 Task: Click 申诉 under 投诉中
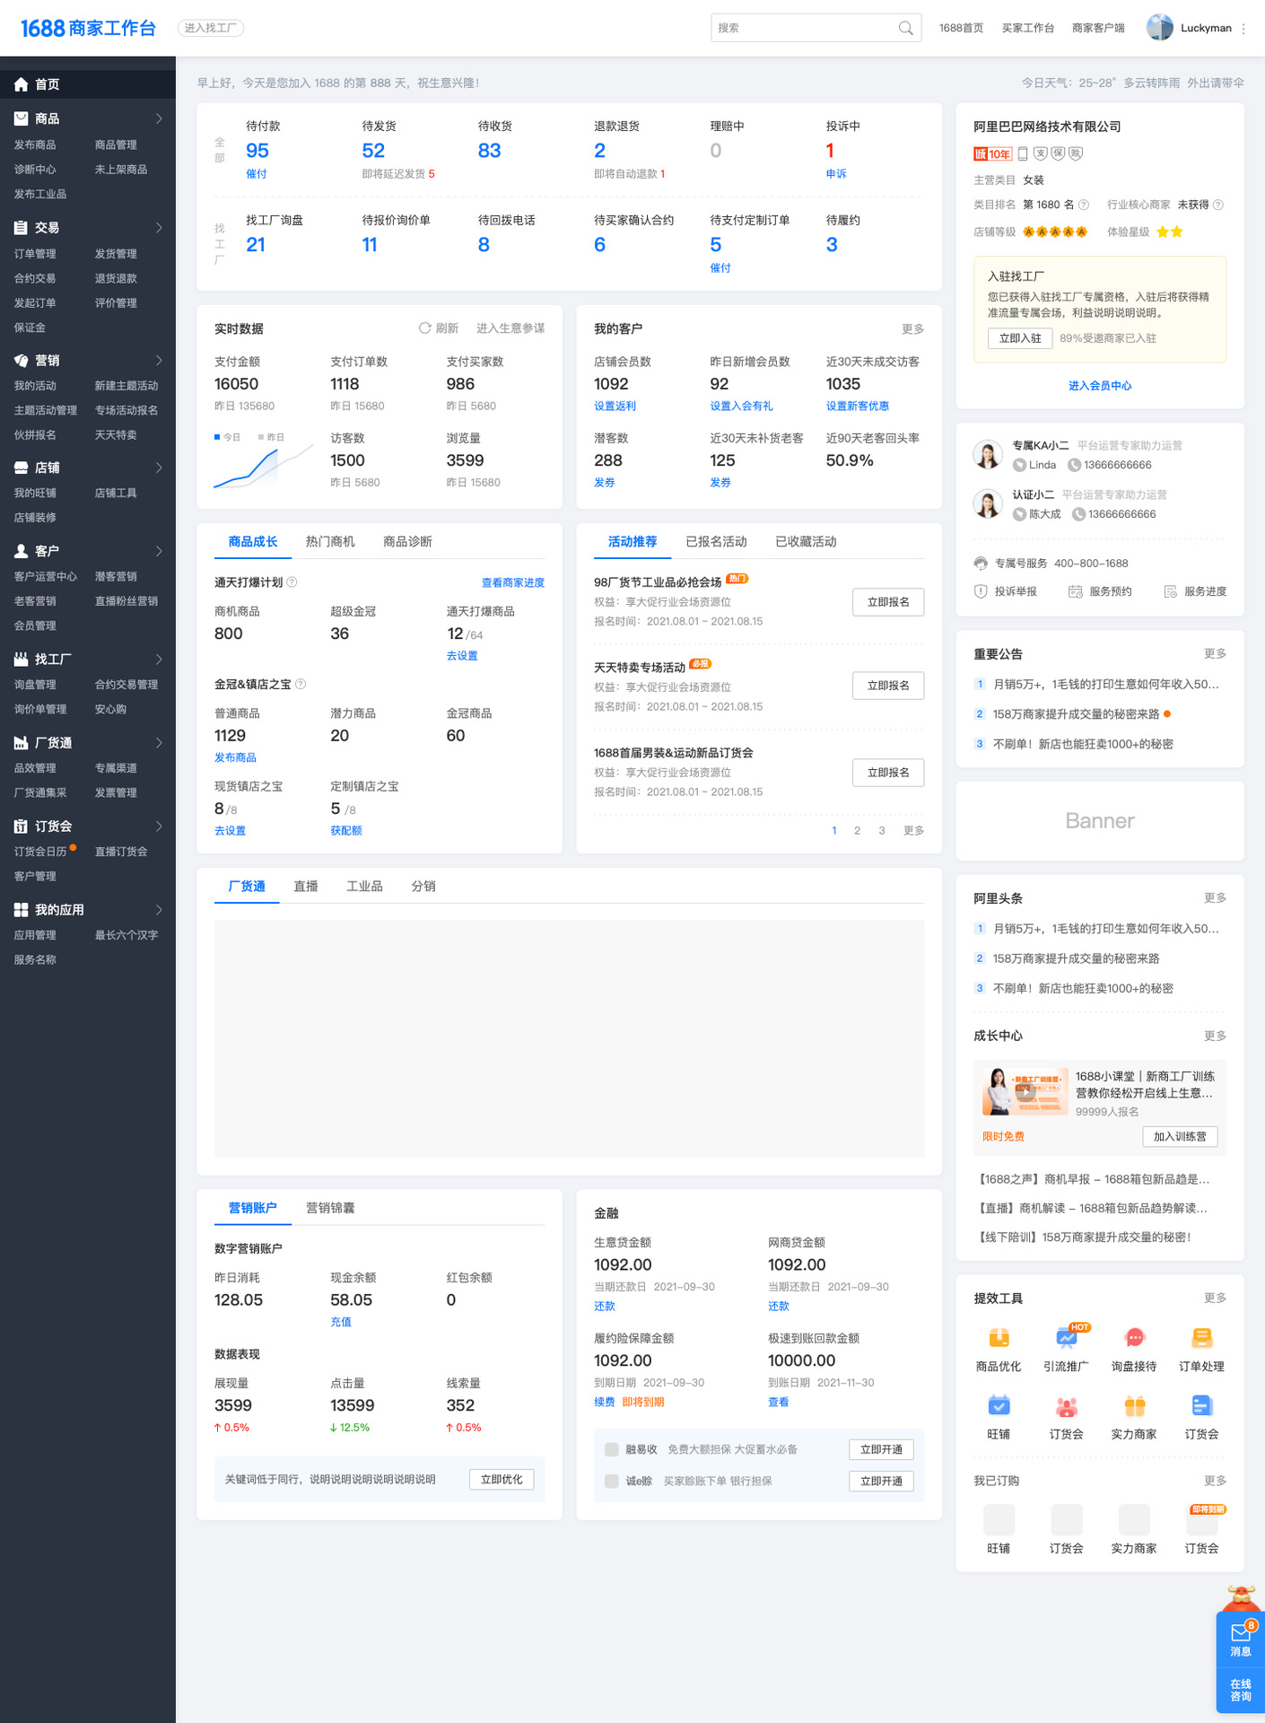[836, 174]
